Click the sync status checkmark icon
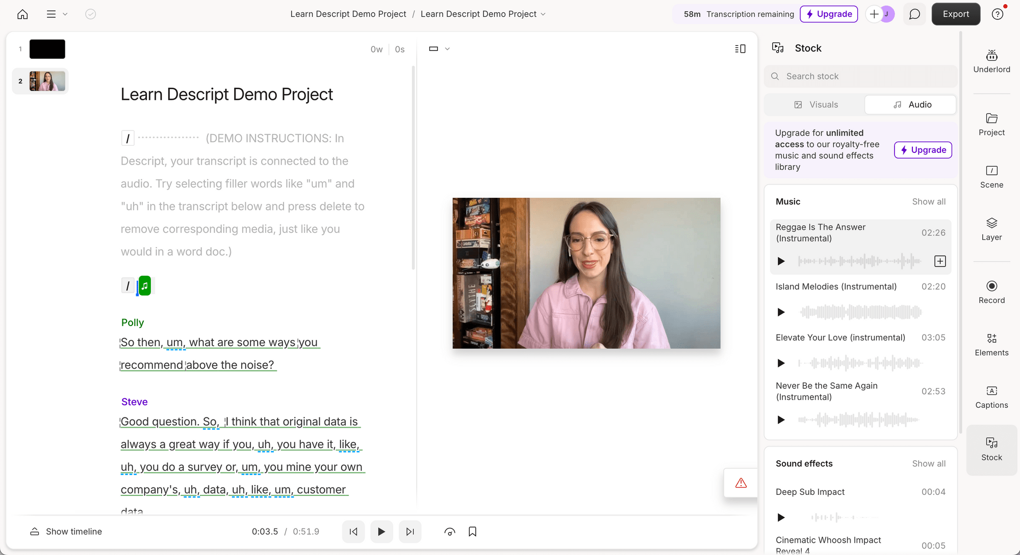The image size is (1020, 555). pos(91,14)
